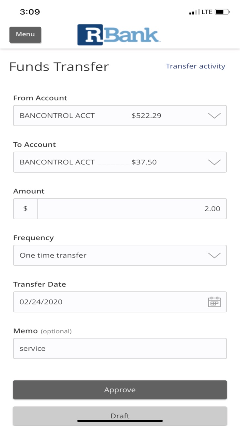Screen dimensions: 240x426
Task: Select the Transfer Date field 02/24/2020
Action: (x=120, y=302)
